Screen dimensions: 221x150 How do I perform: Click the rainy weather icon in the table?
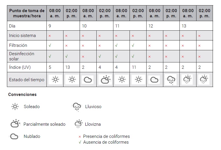pyautogui.click(x=171, y=79)
